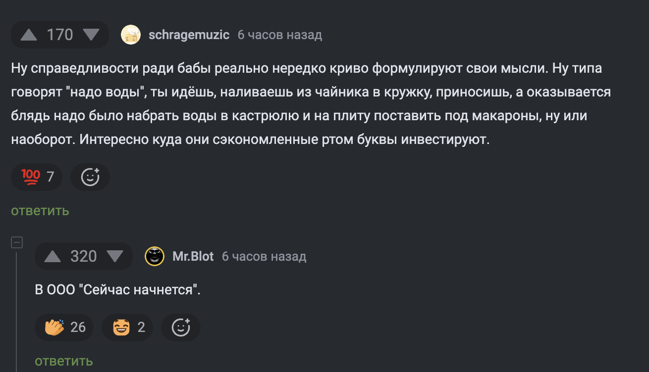Downvote the Mr.Blot reply
The width and height of the screenshot is (649, 372).
click(x=115, y=256)
